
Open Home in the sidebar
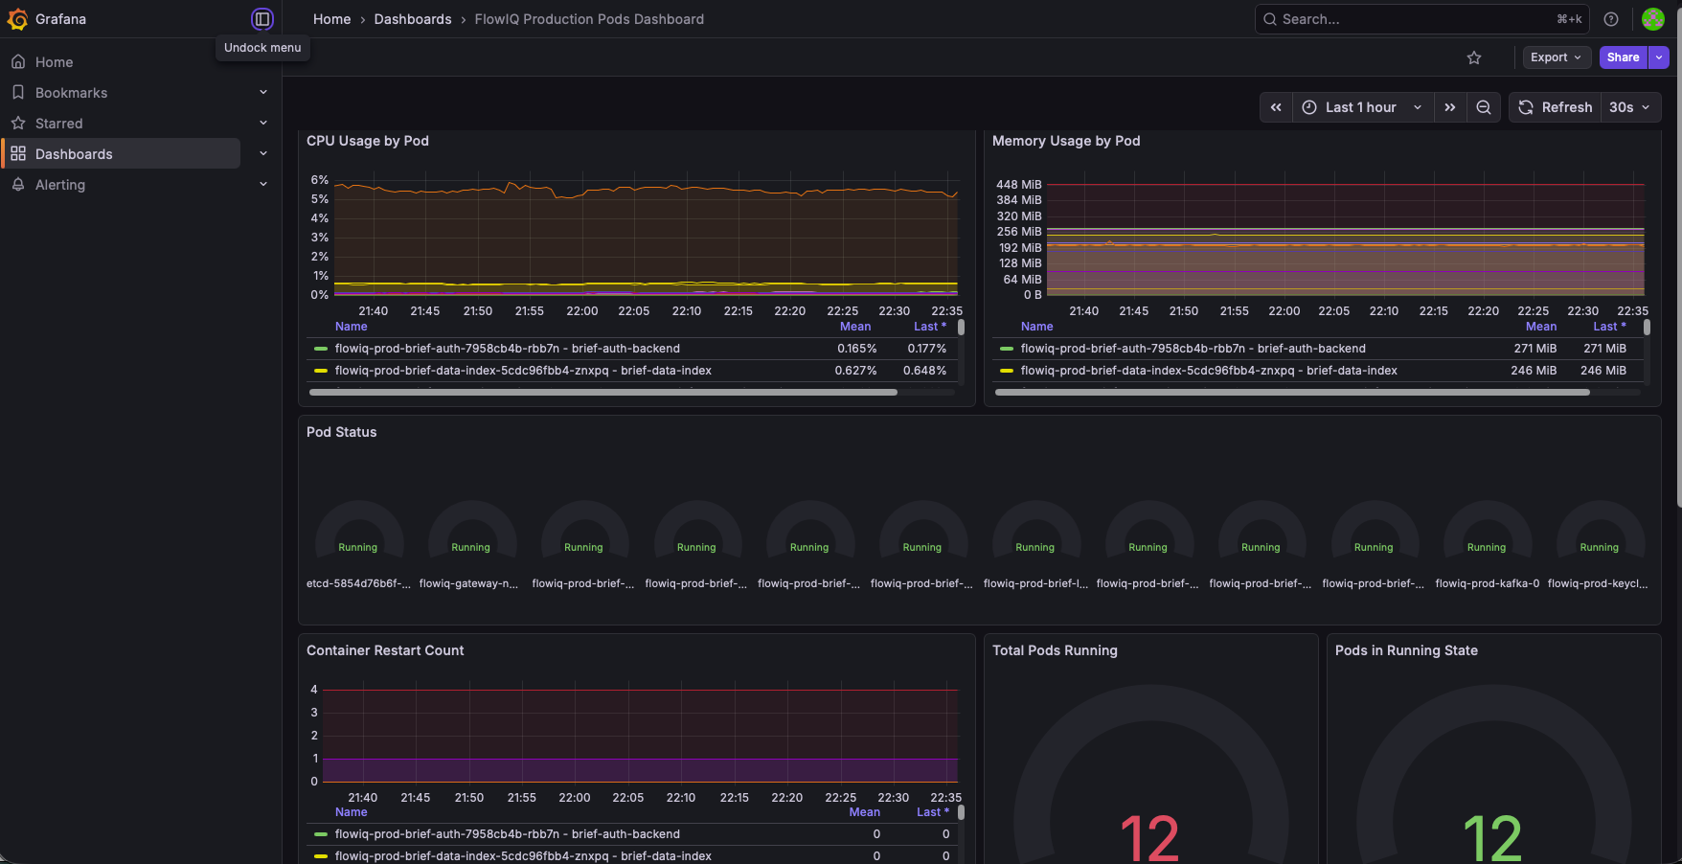55,62
